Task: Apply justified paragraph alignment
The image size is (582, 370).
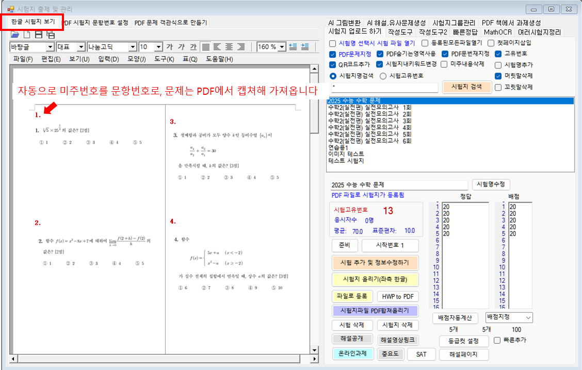Action: click(x=206, y=47)
